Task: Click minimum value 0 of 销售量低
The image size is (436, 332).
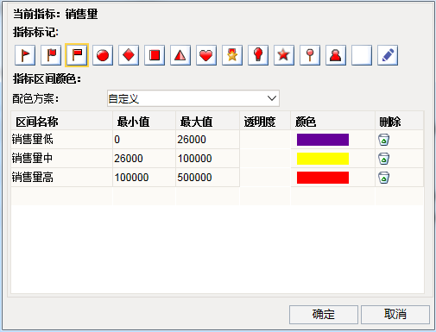Action: [x=144, y=140]
